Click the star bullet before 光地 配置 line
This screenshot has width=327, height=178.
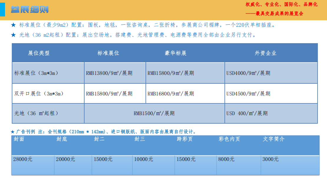tap(13, 35)
